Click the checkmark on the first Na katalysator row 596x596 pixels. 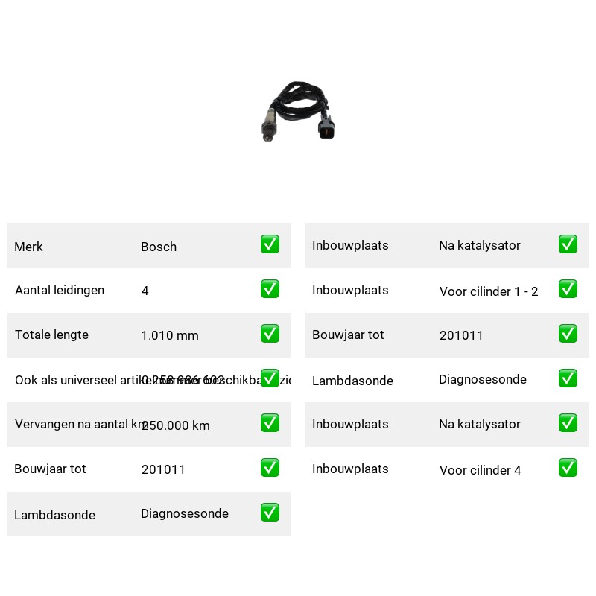tap(568, 244)
